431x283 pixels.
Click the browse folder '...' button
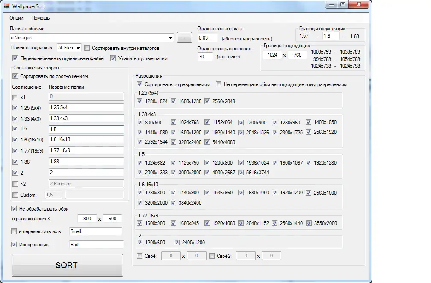coord(184,38)
